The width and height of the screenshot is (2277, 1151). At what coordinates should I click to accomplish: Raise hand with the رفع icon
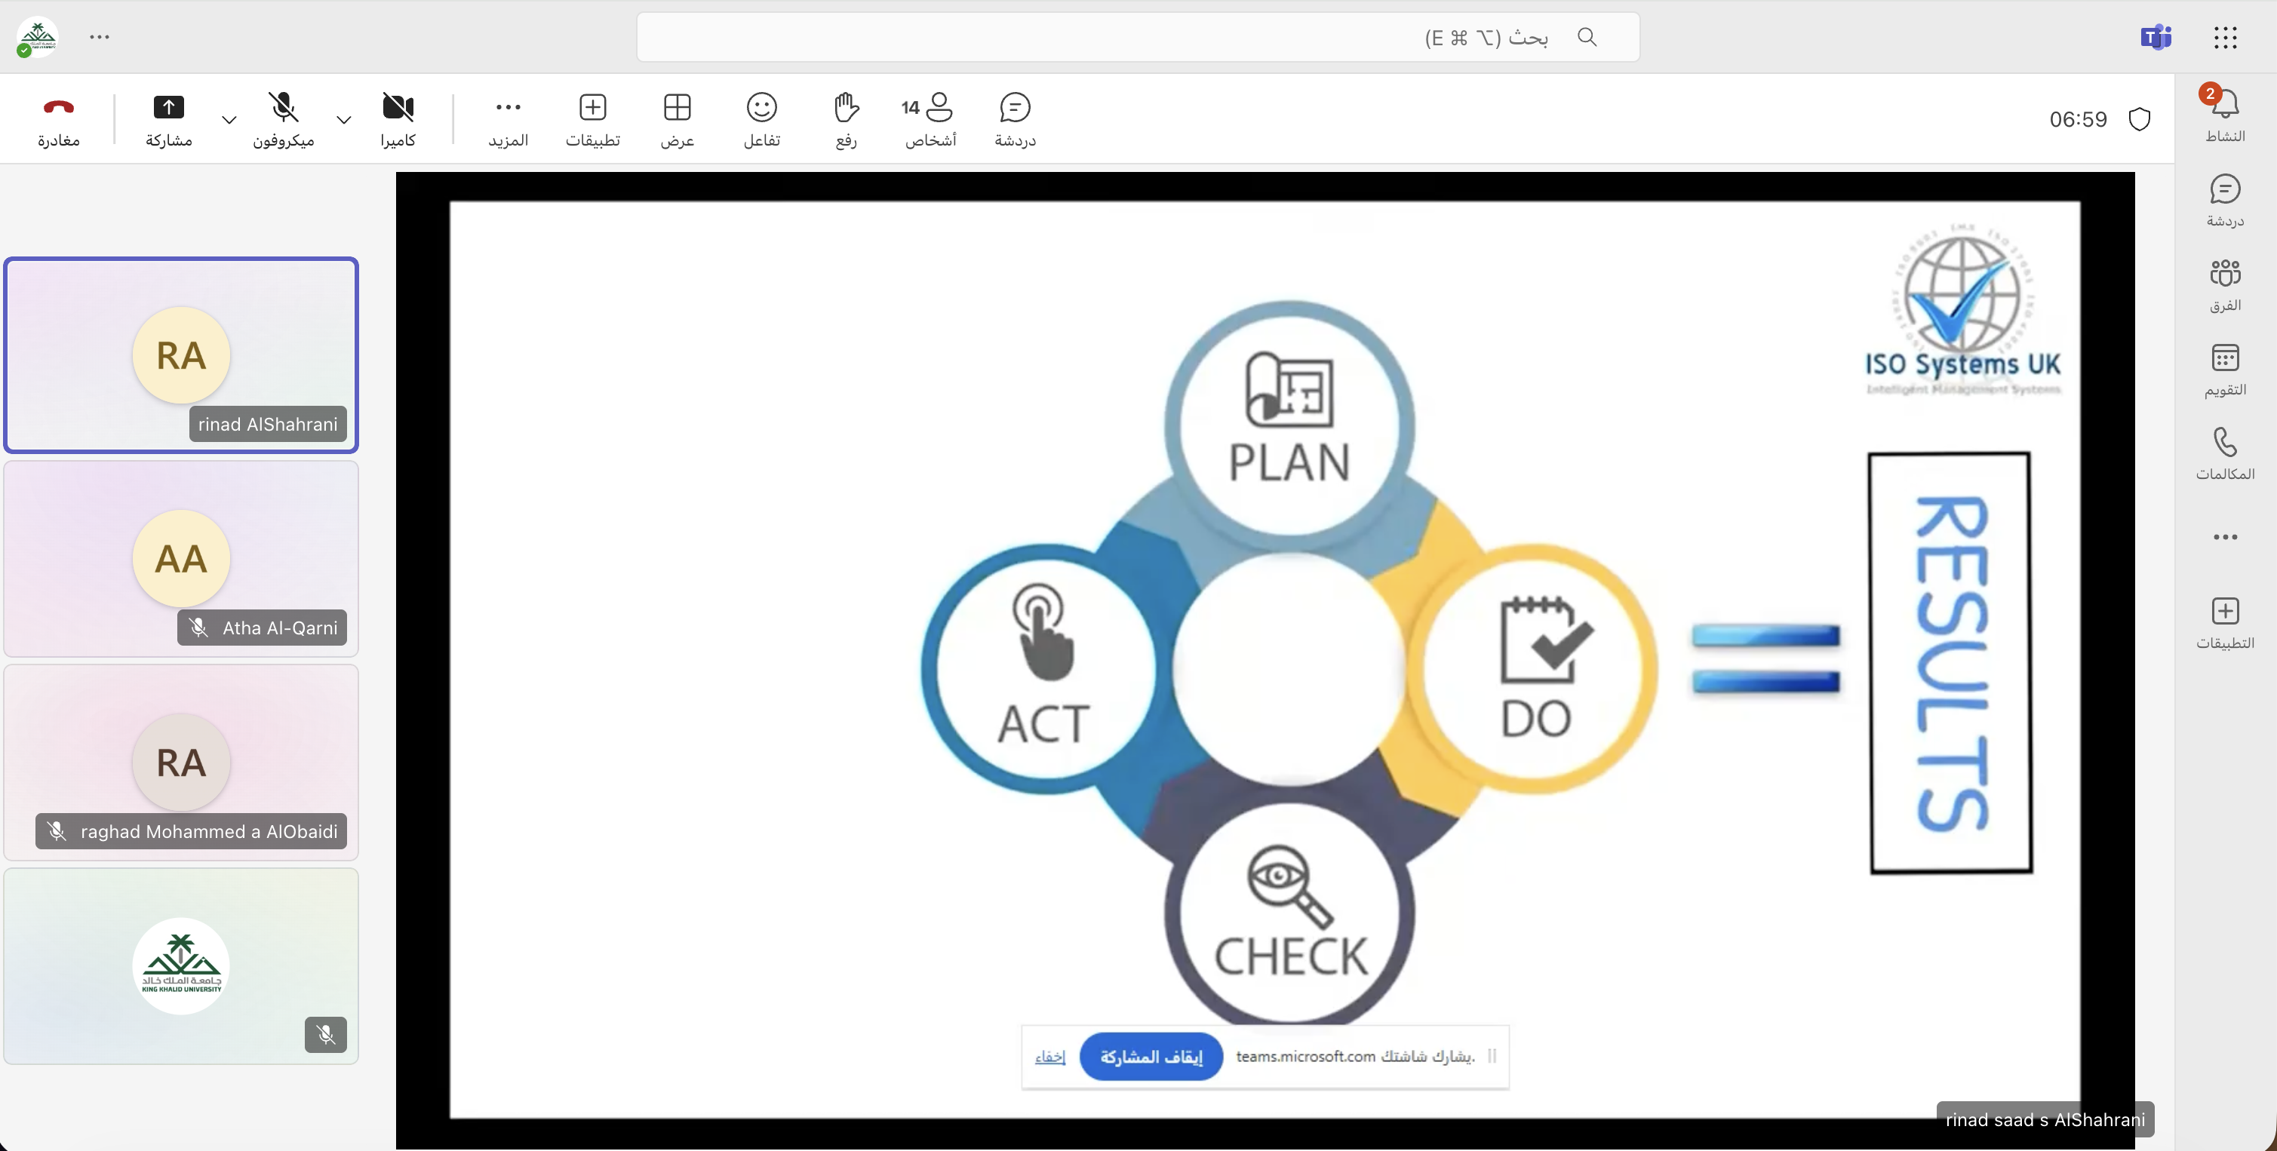point(846,118)
